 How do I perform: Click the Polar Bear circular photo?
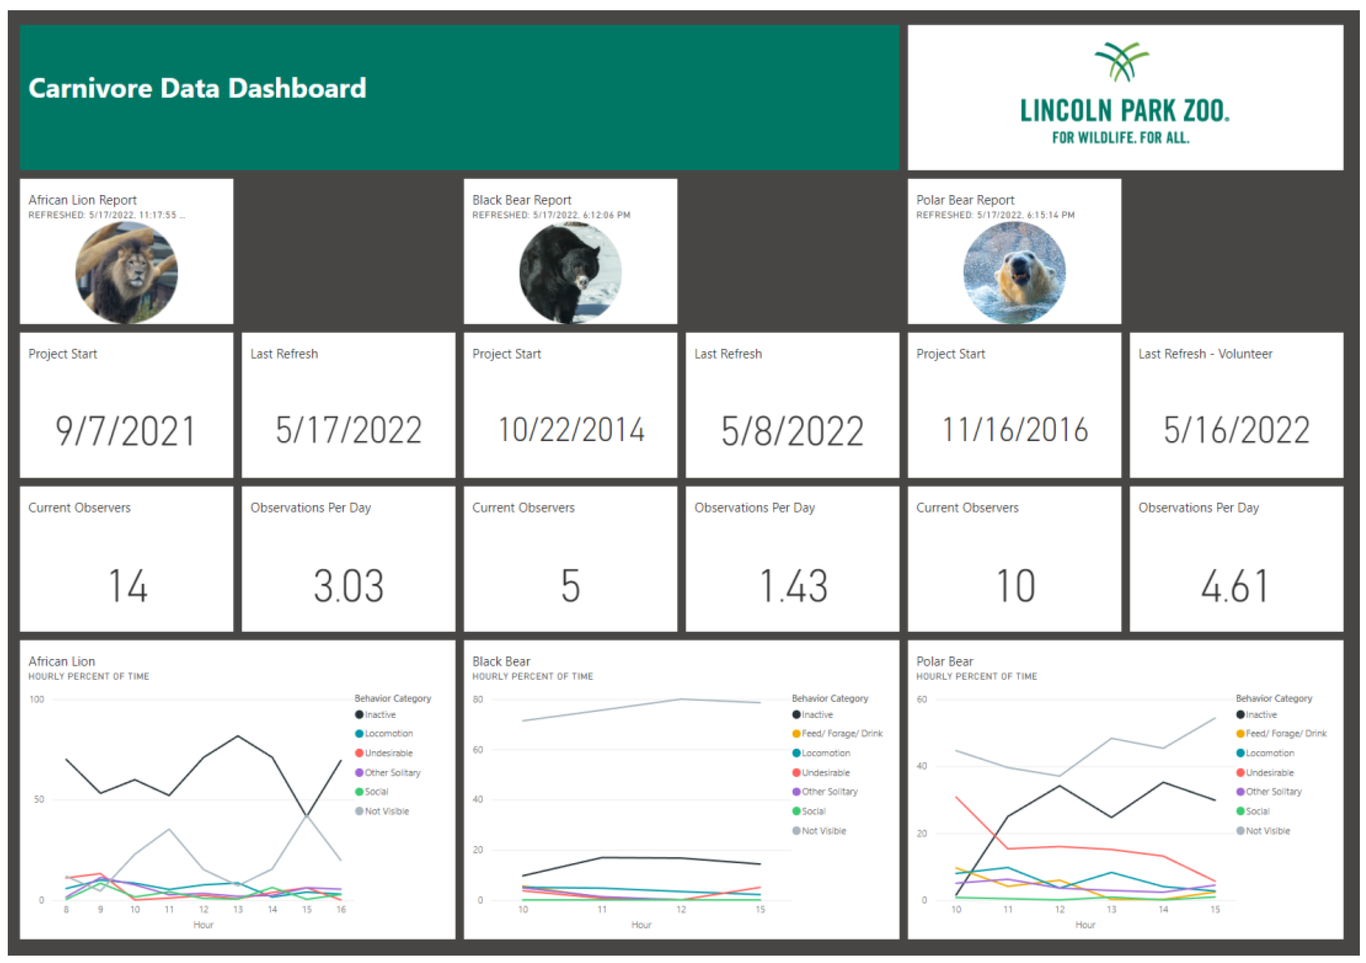(1014, 273)
